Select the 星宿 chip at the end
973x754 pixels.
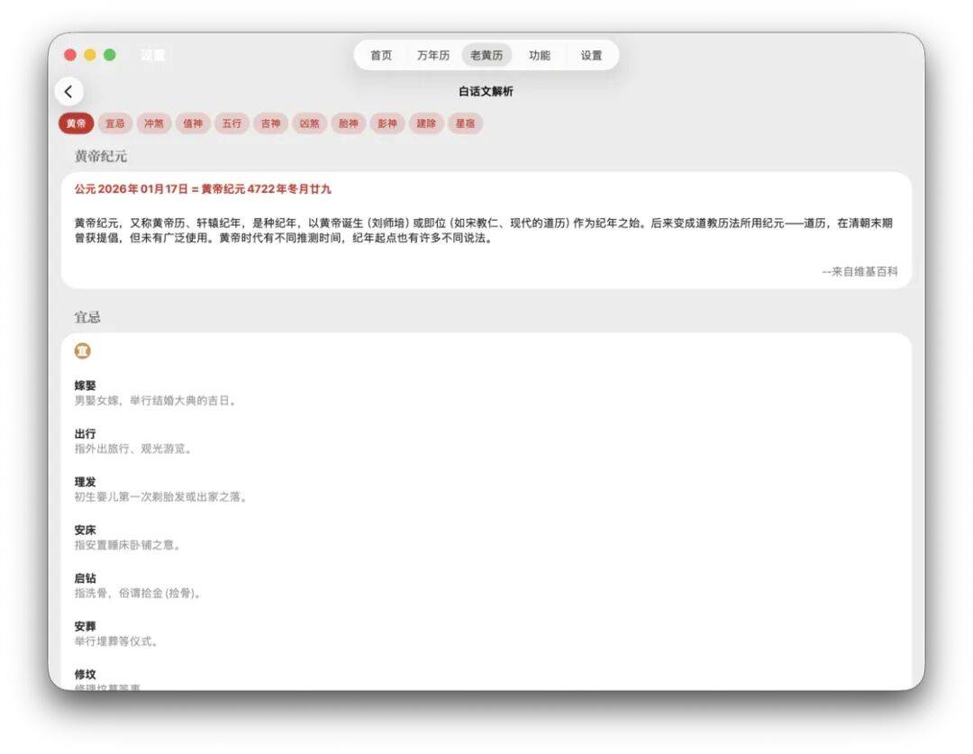465,123
